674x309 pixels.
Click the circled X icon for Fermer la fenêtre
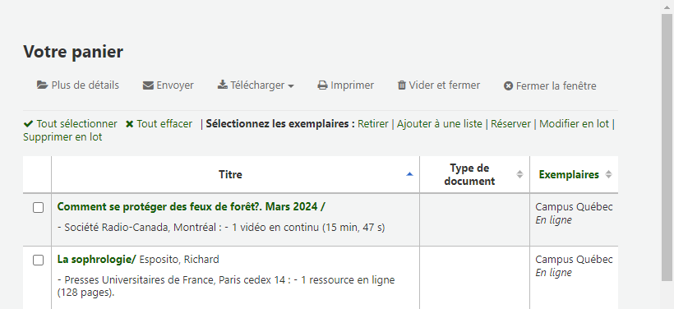click(x=508, y=86)
